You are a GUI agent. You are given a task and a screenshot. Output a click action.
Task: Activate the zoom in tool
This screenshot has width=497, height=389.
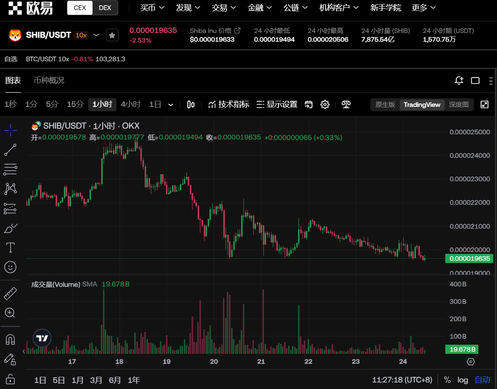pyautogui.click(x=10, y=313)
